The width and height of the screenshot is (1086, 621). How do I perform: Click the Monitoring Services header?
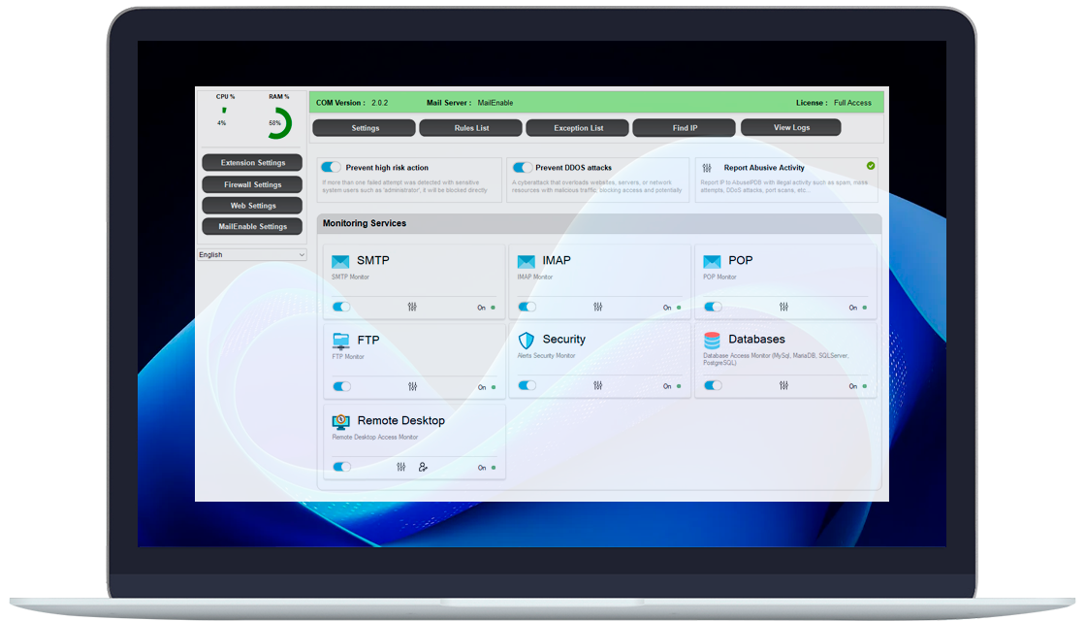coord(599,223)
